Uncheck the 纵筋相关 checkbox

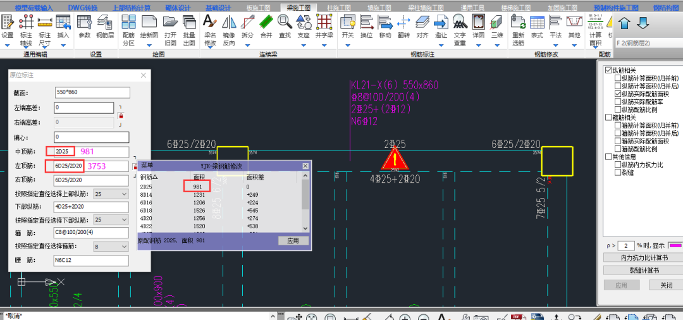(x=608, y=70)
